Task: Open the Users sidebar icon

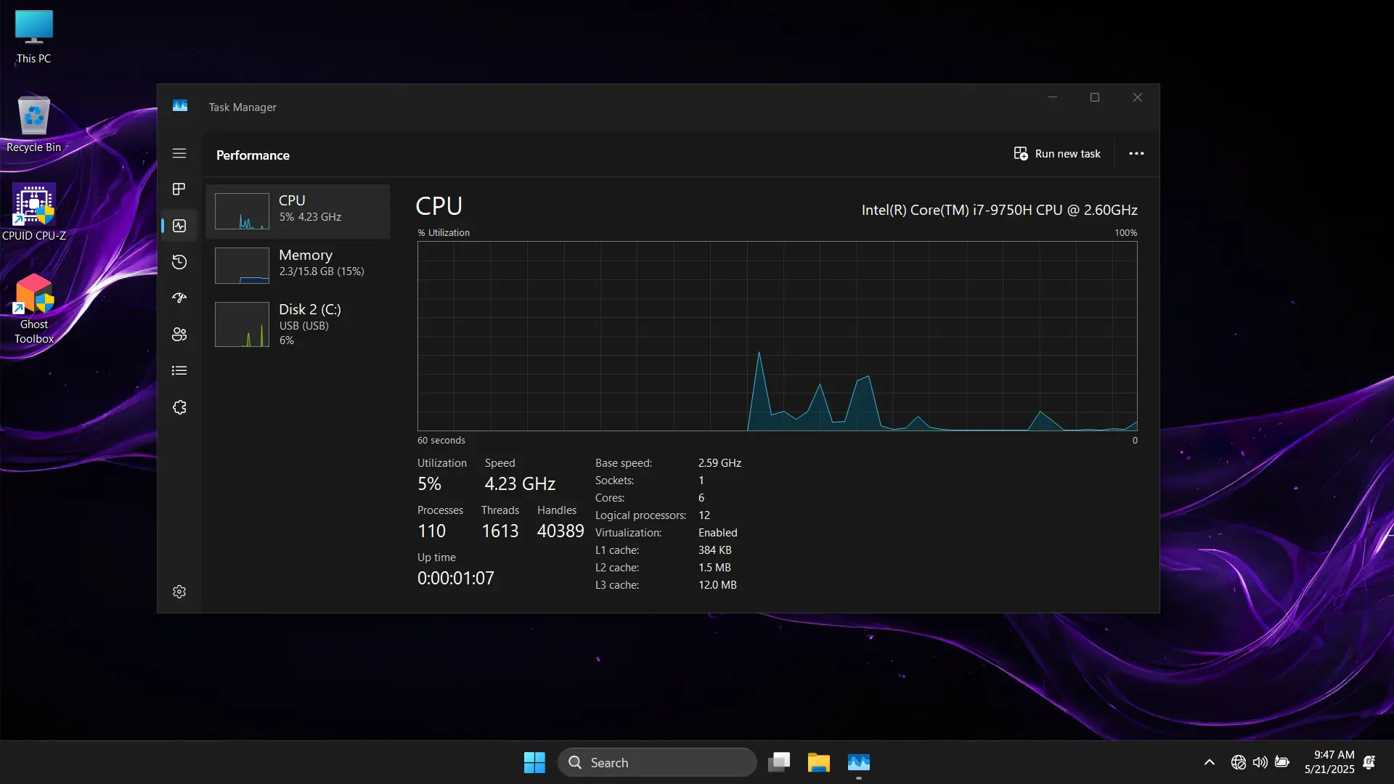Action: [x=179, y=335]
